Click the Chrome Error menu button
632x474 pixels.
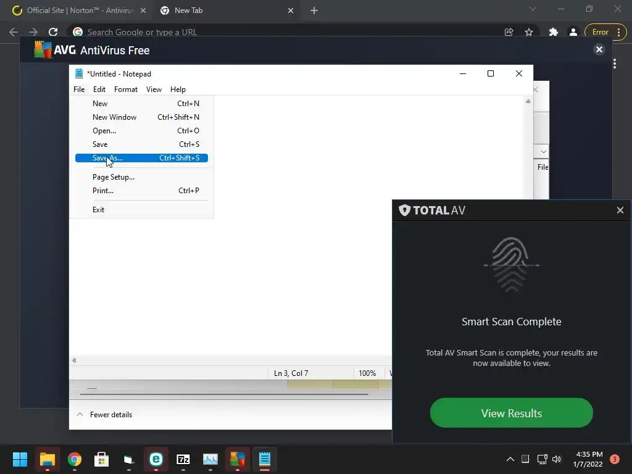pyautogui.click(x=605, y=32)
